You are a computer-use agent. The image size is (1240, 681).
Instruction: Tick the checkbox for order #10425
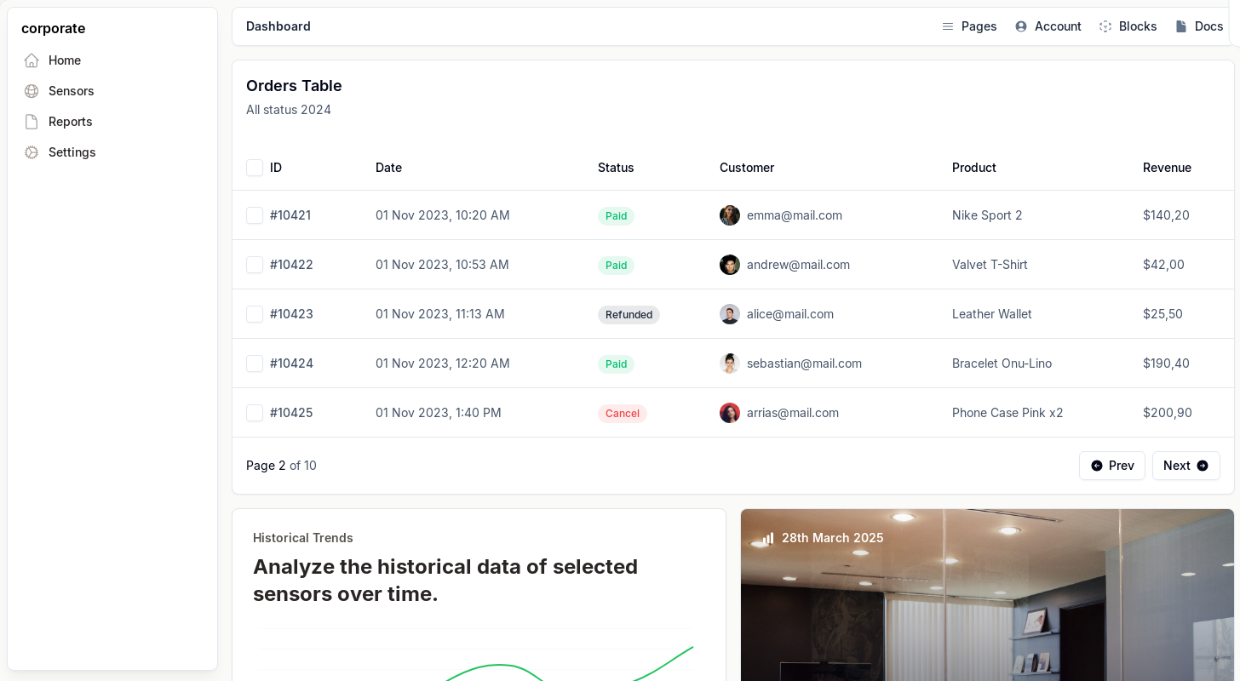click(255, 413)
